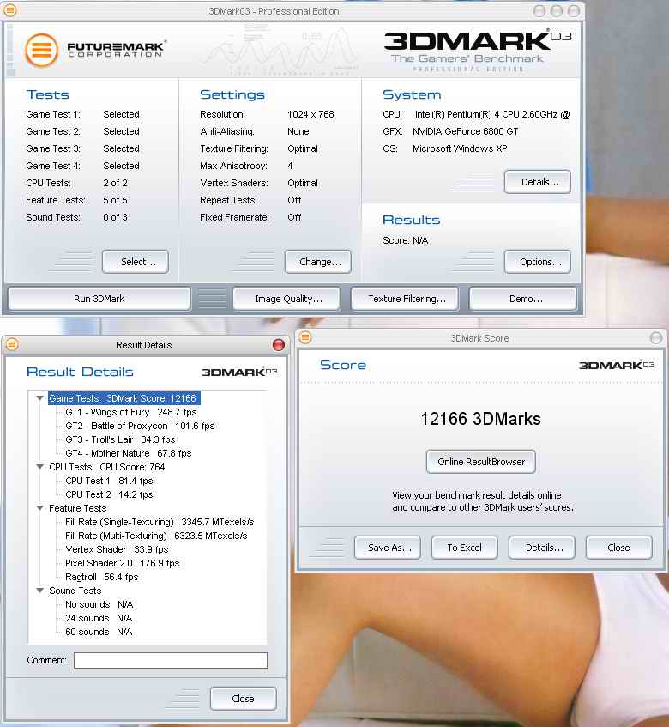This screenshot has height=727, width=669.
Task: Select Fill Rate (Single-Texturing) row
Action: pos(160,522)
